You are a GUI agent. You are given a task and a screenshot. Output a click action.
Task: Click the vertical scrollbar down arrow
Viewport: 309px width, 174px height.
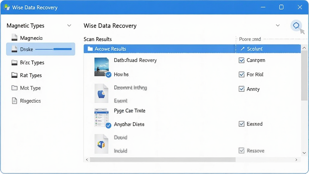coord(304,153)
